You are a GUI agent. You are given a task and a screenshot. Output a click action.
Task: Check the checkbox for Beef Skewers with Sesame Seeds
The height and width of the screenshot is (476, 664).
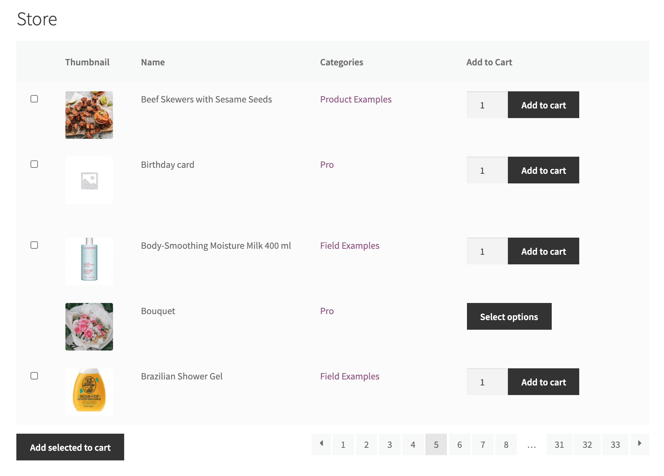(34, 99)
